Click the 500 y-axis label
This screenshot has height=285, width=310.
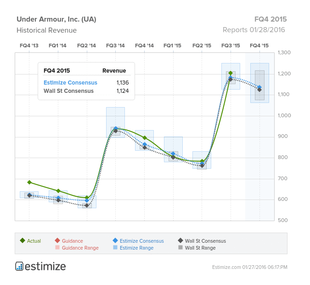(282, 220)
